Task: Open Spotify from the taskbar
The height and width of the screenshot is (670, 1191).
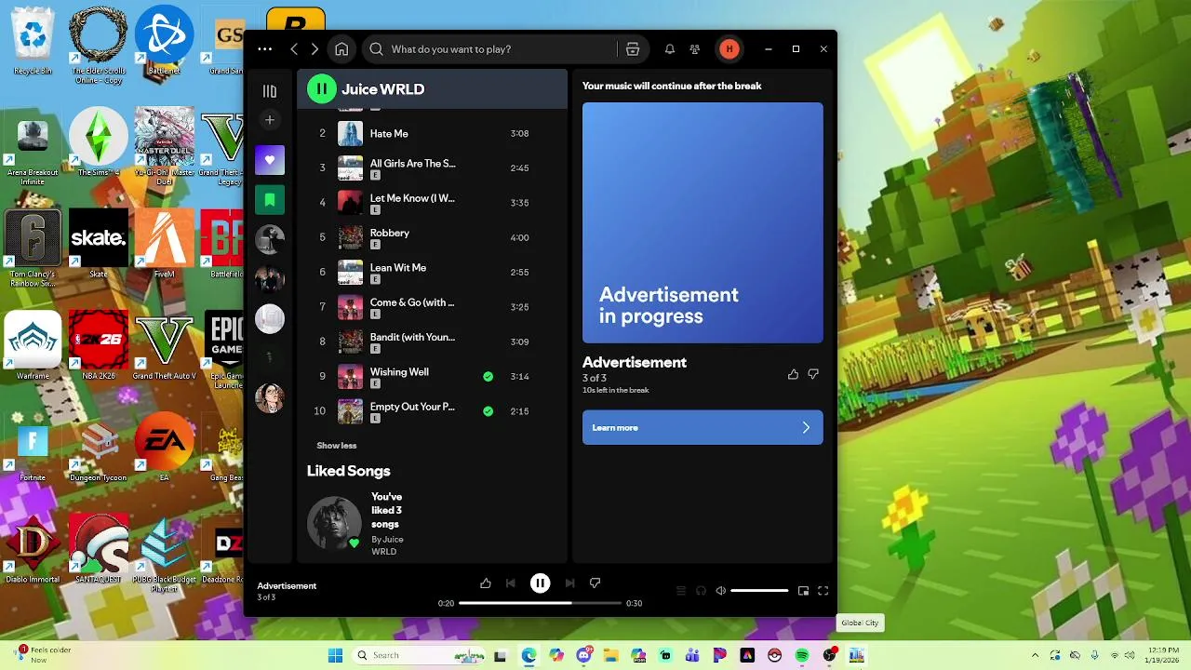Action: 802,655
